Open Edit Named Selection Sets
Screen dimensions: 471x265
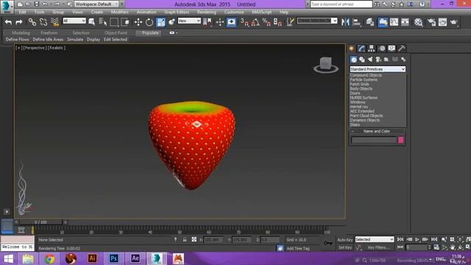click(x=290, y=22)
